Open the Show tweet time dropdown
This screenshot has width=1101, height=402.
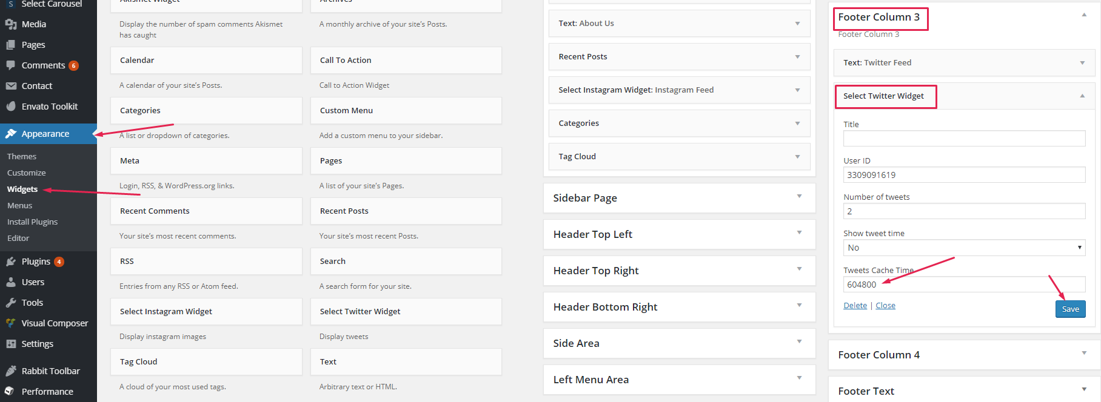pos(964,248)
